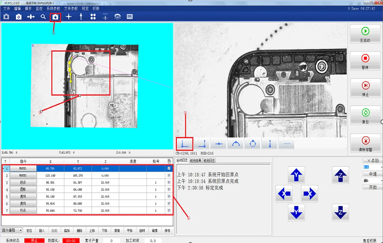Click the red-highlighted camera capture toolbar icon
Viewport: 383px width, 243px height.
click(x=55, y=17)
